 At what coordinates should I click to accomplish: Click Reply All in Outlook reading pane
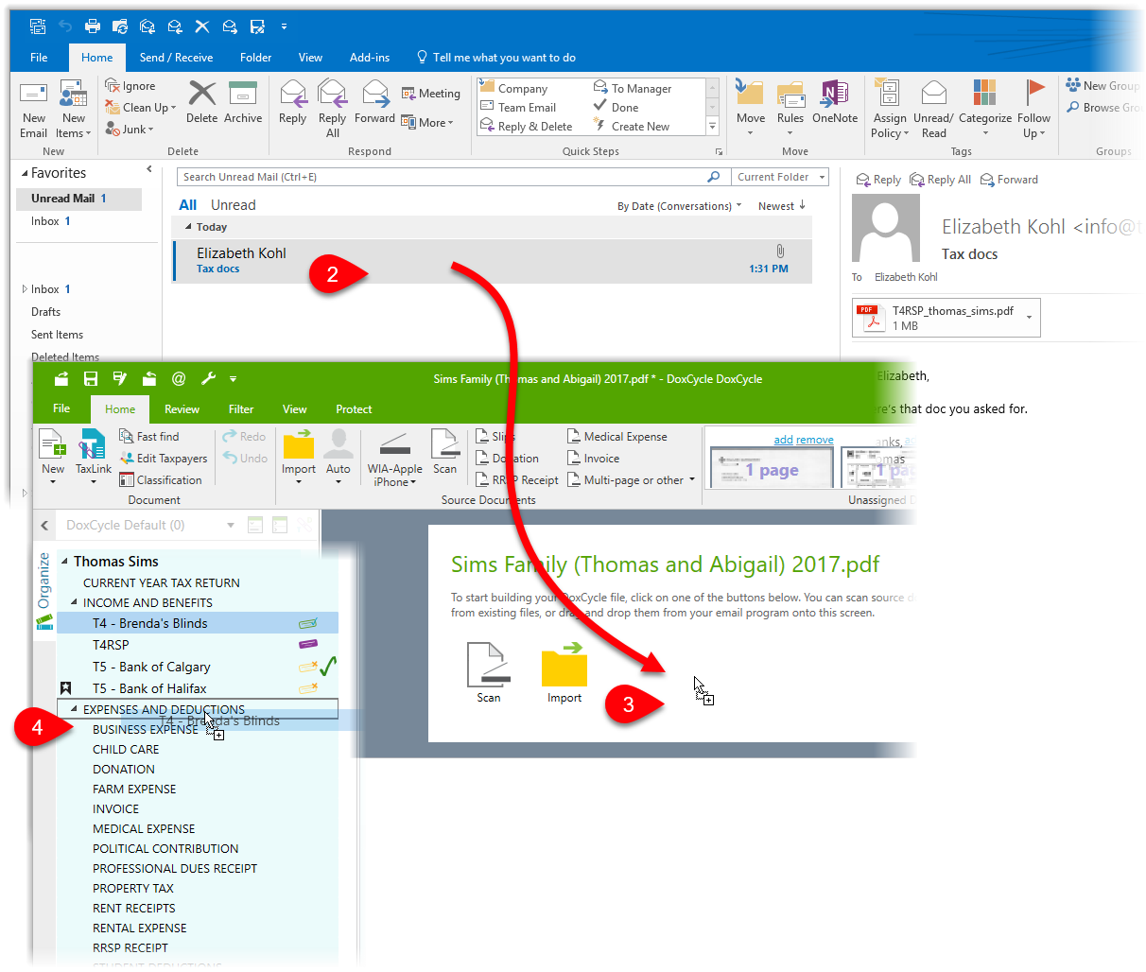coord(940,180)
